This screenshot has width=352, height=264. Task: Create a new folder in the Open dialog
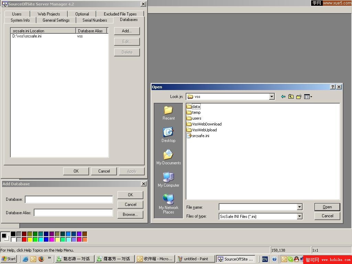pyautogui.click(x=299, y=97)
